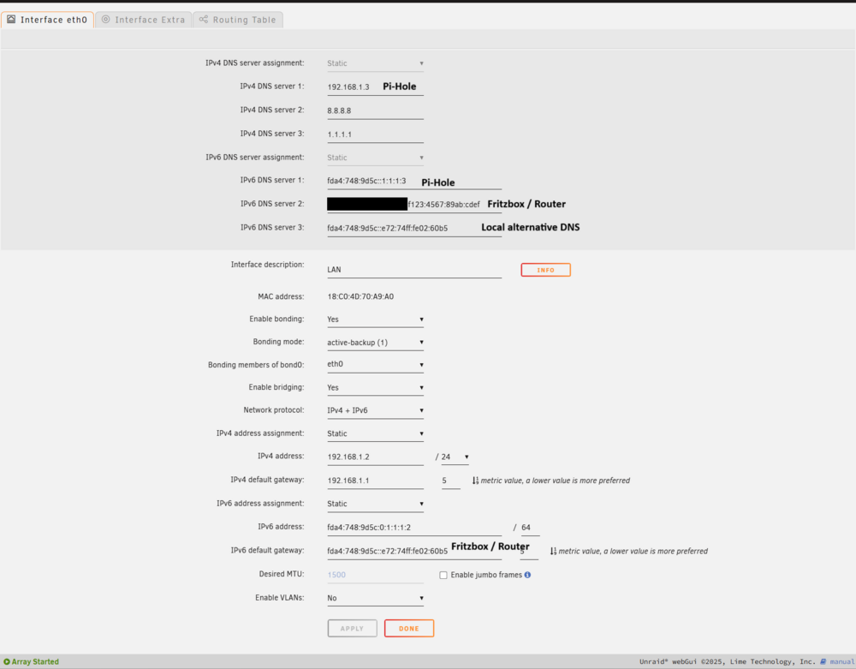Click the IPv4 address field 192.168.1.2

coord(375,457)
